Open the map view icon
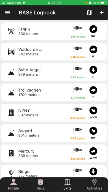This screenshot has height=192, width=108. point(89,13)
